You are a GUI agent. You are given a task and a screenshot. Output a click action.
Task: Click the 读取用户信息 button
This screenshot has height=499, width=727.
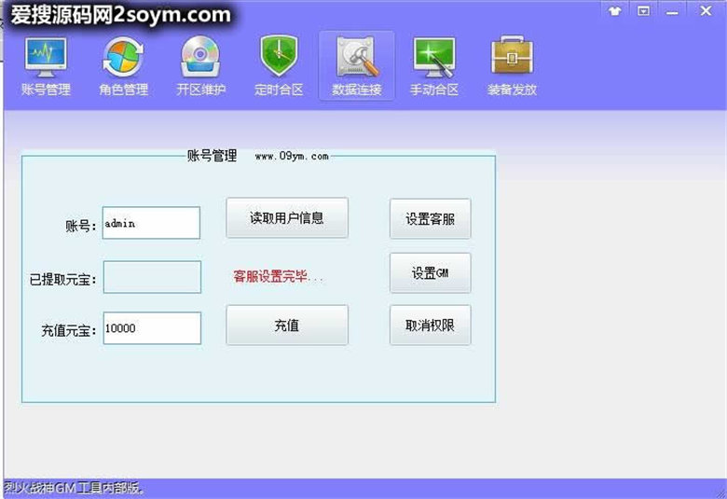pyautogui.click(x=287, y=217)
